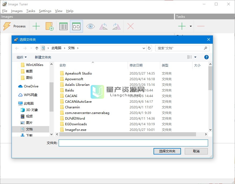Screen dimensions: 235x184
Task: Rotate image right using the toolbar icon
Action: tap(116, 26)
